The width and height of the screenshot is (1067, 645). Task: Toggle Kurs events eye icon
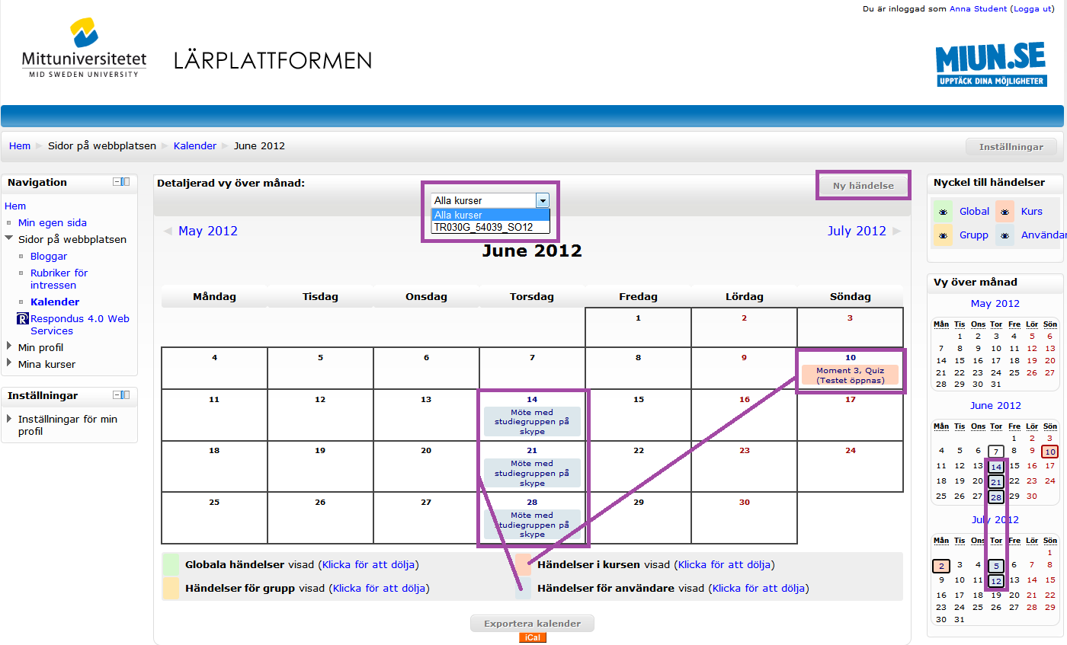coord(1005,212)
